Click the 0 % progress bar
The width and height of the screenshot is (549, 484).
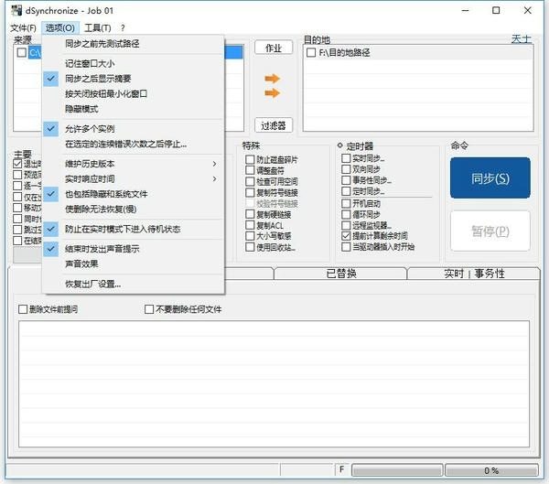[491, 470]
